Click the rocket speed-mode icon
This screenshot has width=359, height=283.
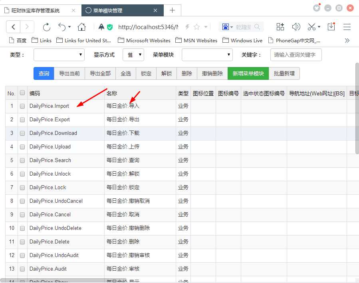pyautogui.click(x=101, y=27)
